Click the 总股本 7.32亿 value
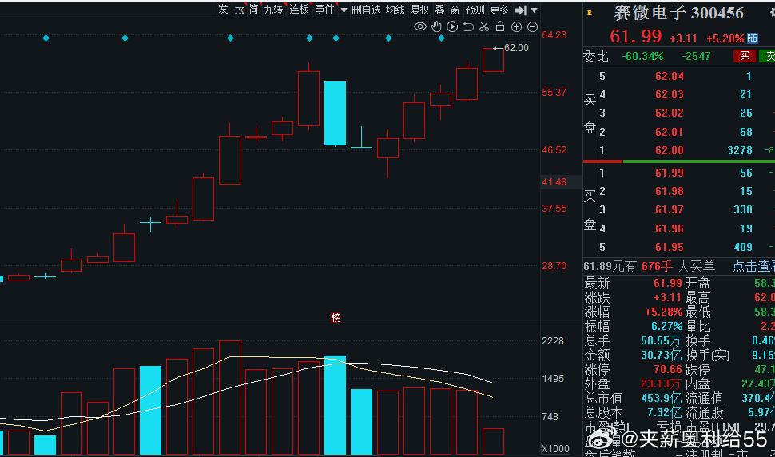This screenshot has height=457, width=775. [x=664, y=412]
